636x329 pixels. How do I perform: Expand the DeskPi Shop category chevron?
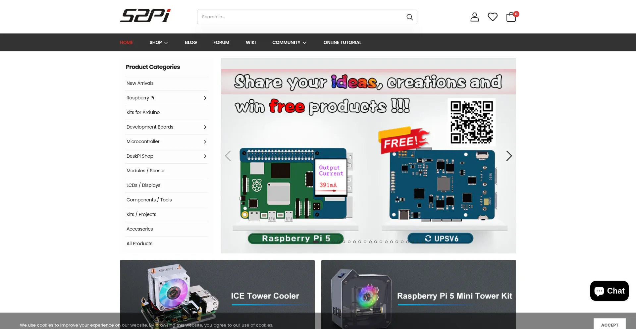click(x=205, y=156)
